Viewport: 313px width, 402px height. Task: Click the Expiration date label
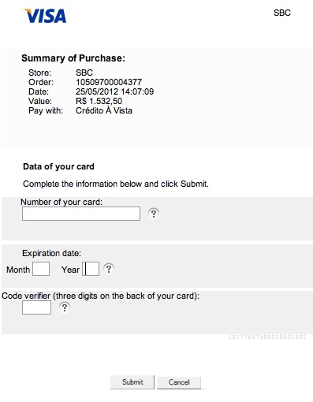(52, 253)
